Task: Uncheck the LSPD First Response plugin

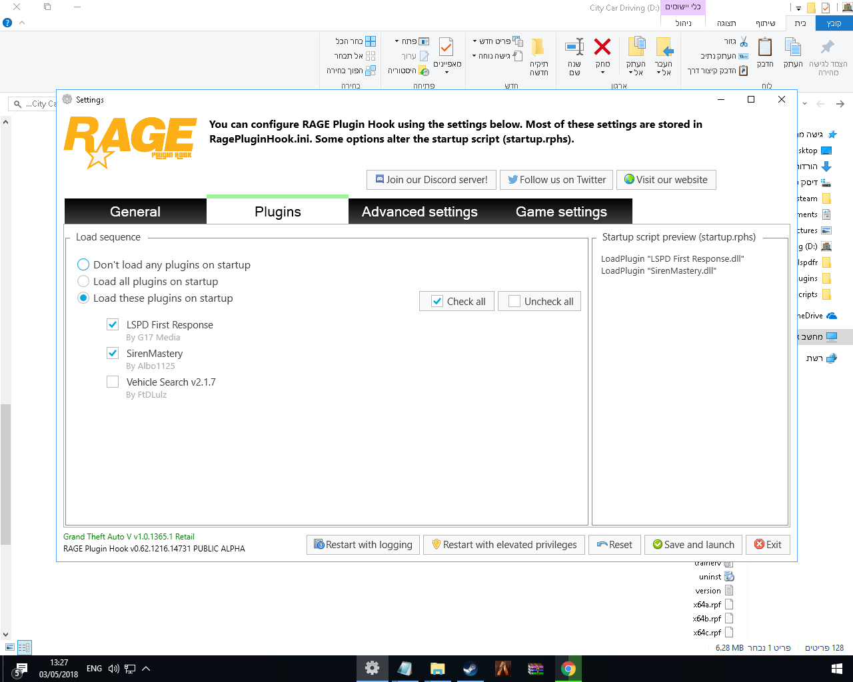Action: tap(113, 324)
